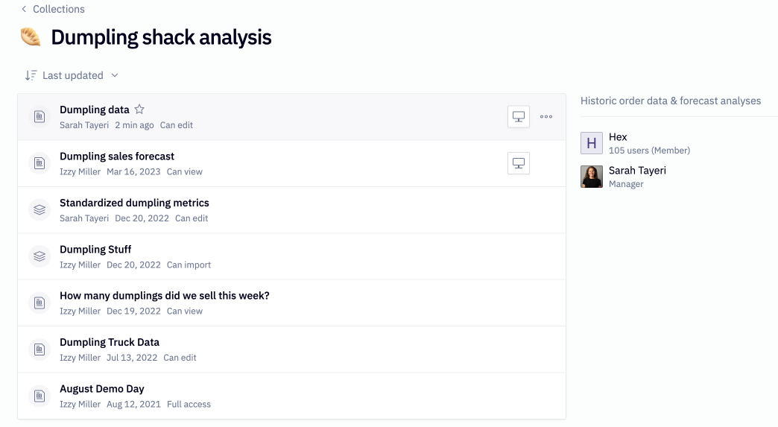Click the dumpling emoji collection icon
Viewport: 778px width, 427px height.
click(x=31, y=37)
